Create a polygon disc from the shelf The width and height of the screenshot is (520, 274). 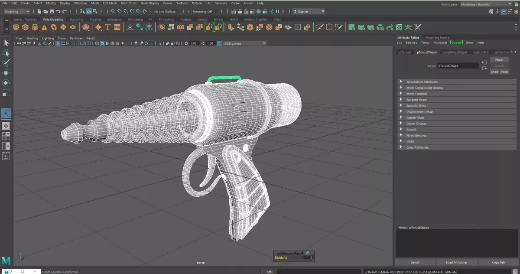(x=73, y=27)
